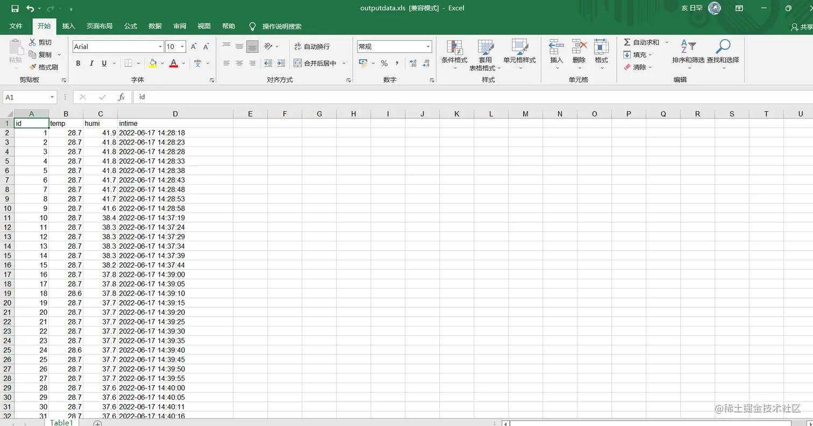Toggle bottom vertical alignment
The height and width of the screenshot is (426, 813).
(x=252, y=47)
